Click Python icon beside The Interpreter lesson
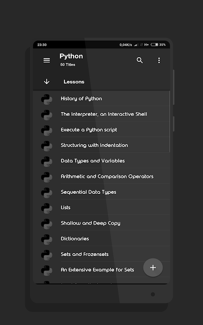The height and width of the screenshot is (325, 203). click(x=47, y=115)
